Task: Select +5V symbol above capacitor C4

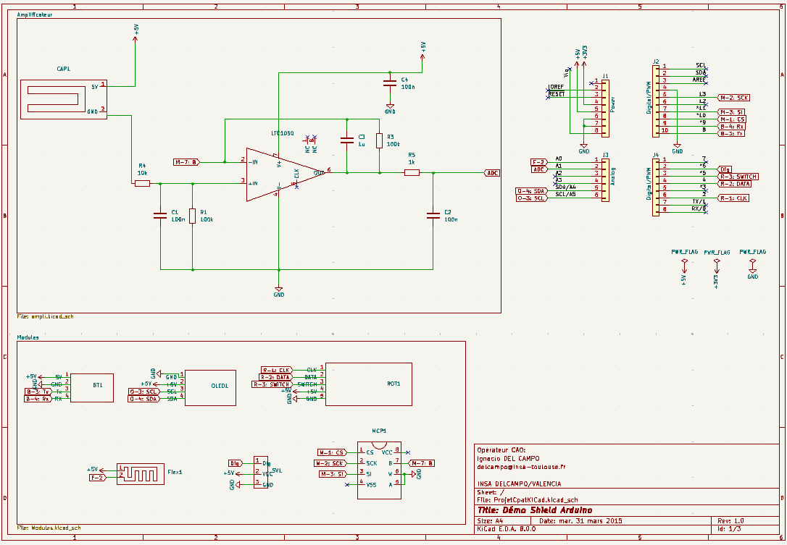Action: pos(422,51)
